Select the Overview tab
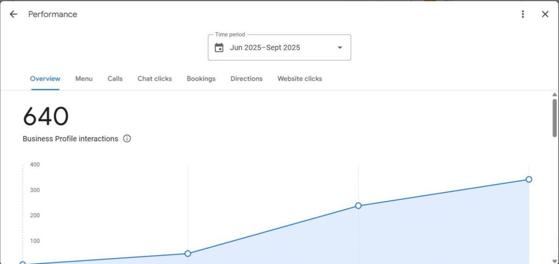 [x=45, y=79]
